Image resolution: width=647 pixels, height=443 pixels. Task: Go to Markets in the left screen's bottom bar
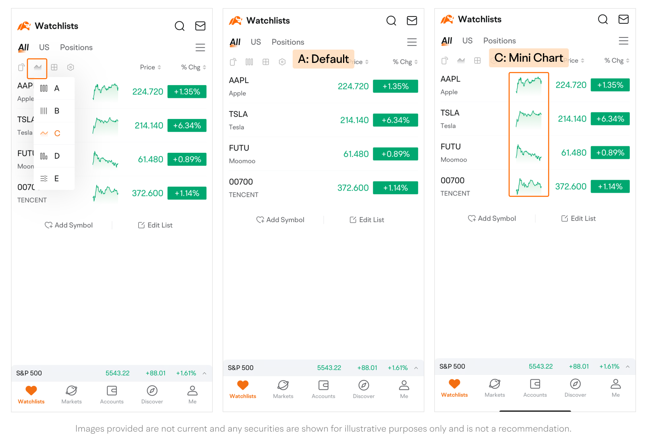click(x=71, y=394)
